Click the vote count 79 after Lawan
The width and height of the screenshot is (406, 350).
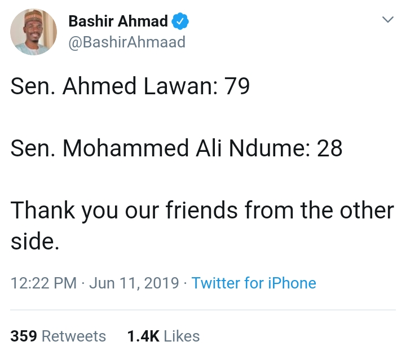(237, 86)
